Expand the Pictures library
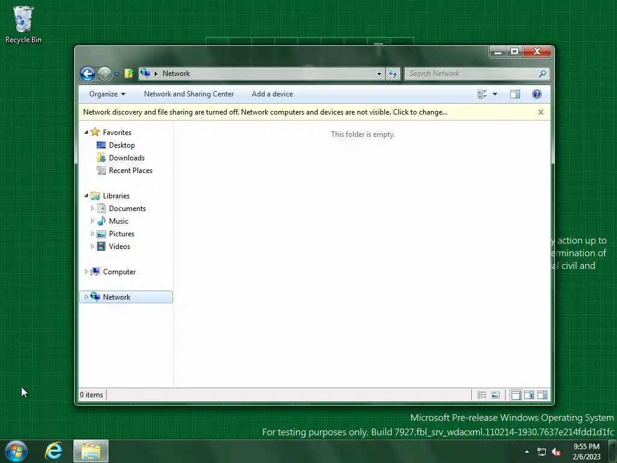Image resolution: width=617 pixels, height=463 pixels. coord(92,233)
